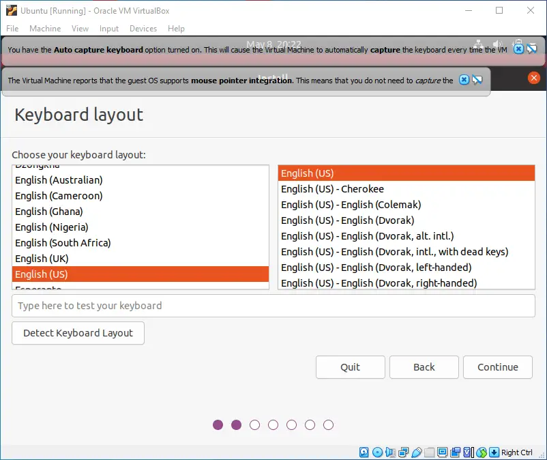Click the optical disk status icon
This screenshot has width=547, height=460.
[x=377, y=452]
